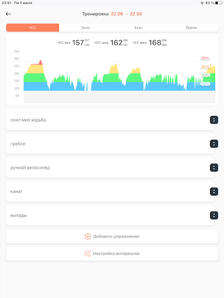This screenshot has height=298, width=224.
Task: Open the канат exercise row
Action: [x=110, y=191]
